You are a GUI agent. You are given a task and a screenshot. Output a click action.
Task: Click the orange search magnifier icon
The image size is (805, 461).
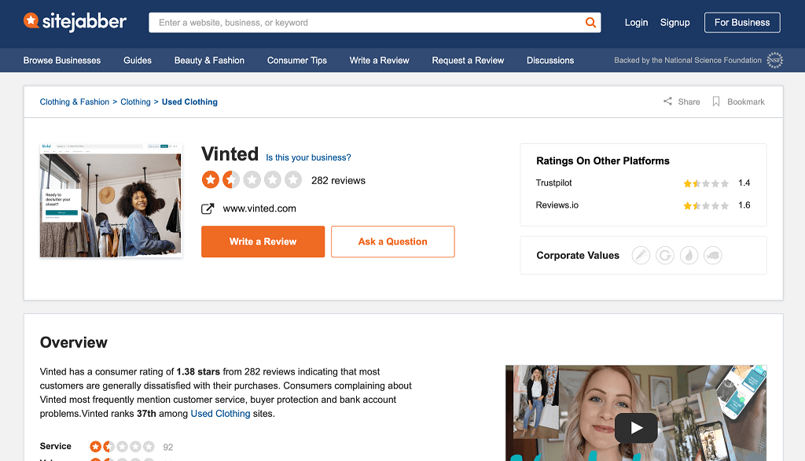590,23
